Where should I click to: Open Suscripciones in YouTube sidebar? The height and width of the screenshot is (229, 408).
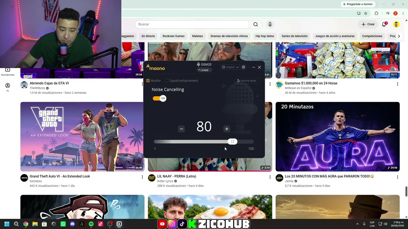tap(8, 72)
